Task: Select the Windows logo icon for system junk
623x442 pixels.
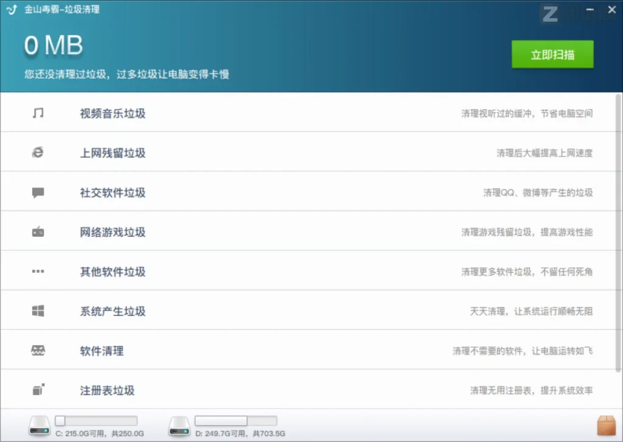Action: (38, 310)
